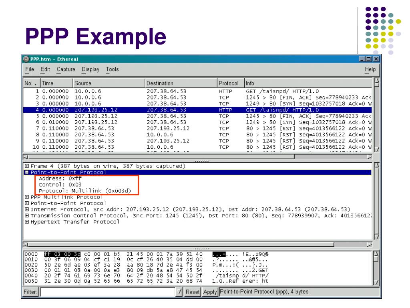The height and width of the screenshot is (308, 410).
Task: Open the filter history dropdown arrow
Action: [x=179, y=292]
